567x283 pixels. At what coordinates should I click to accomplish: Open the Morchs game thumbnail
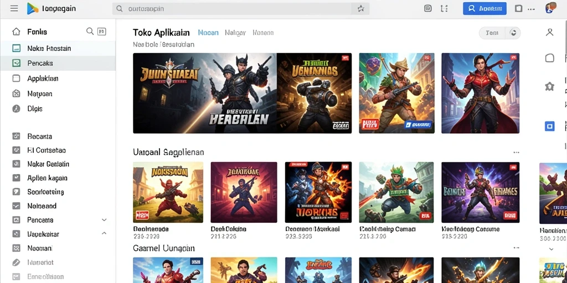coord(318,192)
